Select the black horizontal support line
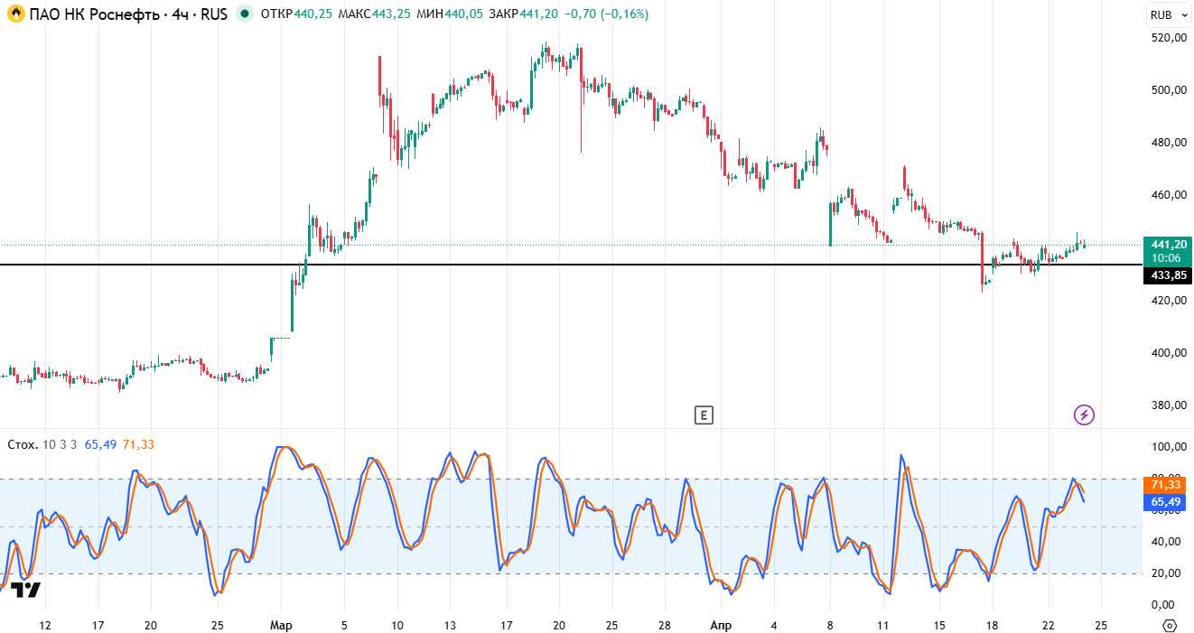Image resolution: width=1194 pixels, height=633 pixels. coord(542,265)
